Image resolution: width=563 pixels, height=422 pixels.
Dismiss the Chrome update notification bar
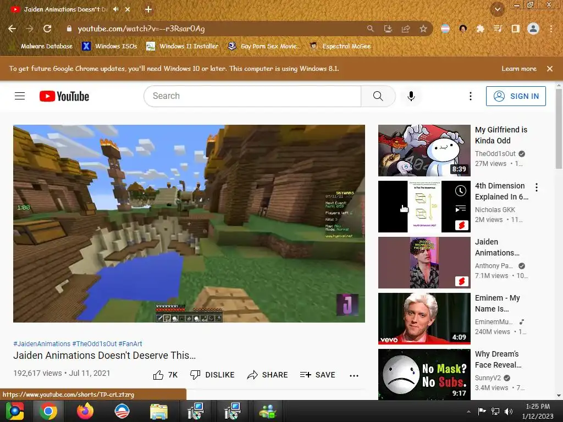click(x=550, y=69)
